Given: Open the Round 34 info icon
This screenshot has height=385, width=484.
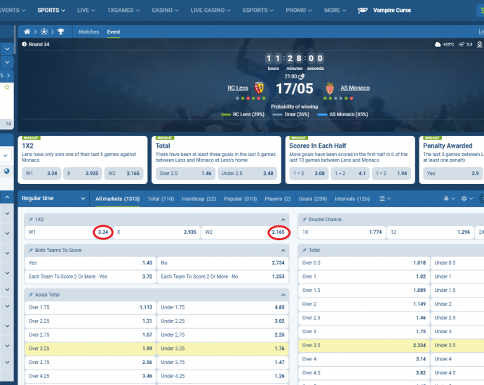Looking at the screenshot, I should (x=24, y=44).
